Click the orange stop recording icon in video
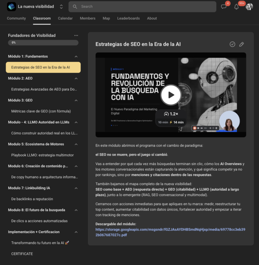Screen dimensions: 259x265 195,128
